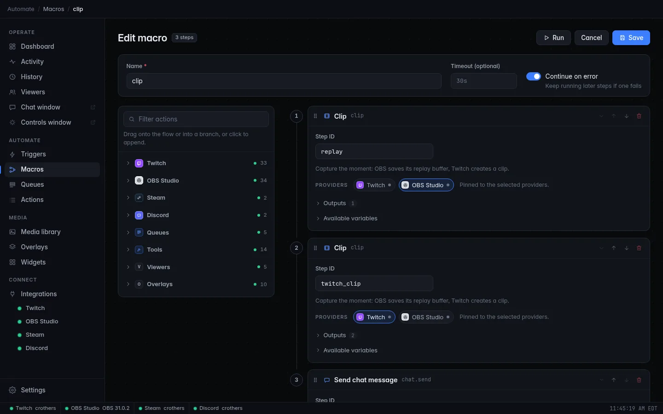Open History from sidebar
This screenshot has width=663, height=414.
[x=52, y=77]
